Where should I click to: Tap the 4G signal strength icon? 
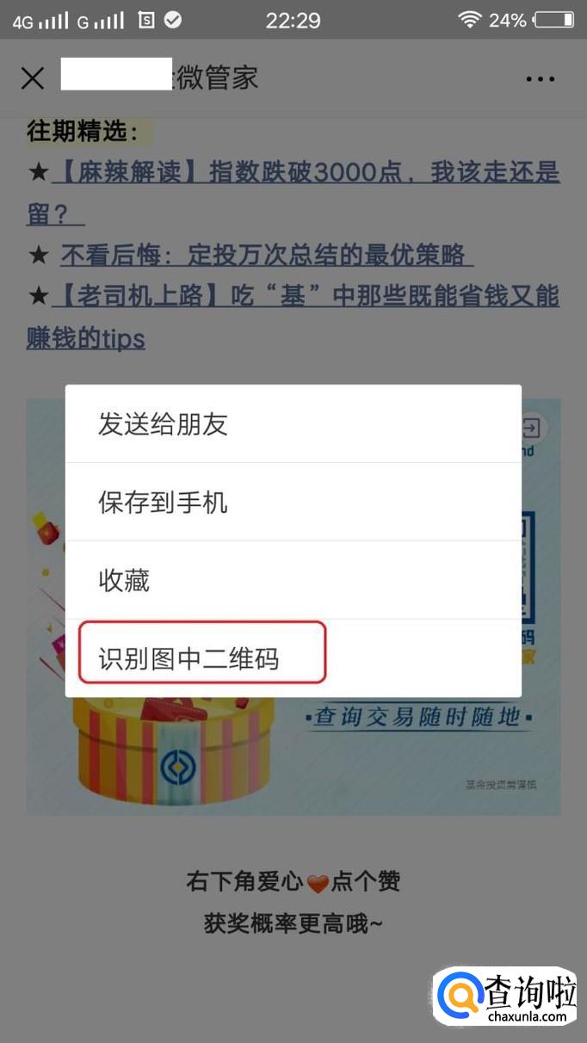click(x=40, y=21)
